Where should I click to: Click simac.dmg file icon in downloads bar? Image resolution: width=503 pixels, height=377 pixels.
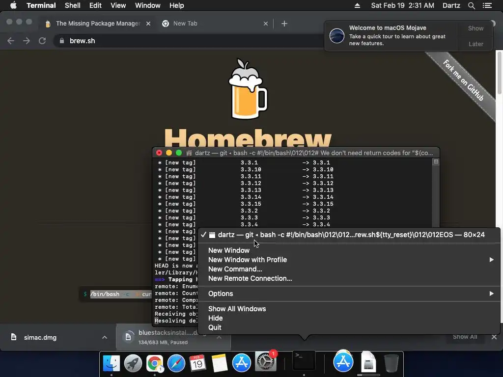pyautogui.click(x=13, y=337)
